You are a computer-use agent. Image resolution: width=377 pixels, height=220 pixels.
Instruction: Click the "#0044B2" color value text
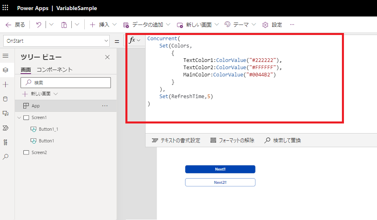[261, 75]
